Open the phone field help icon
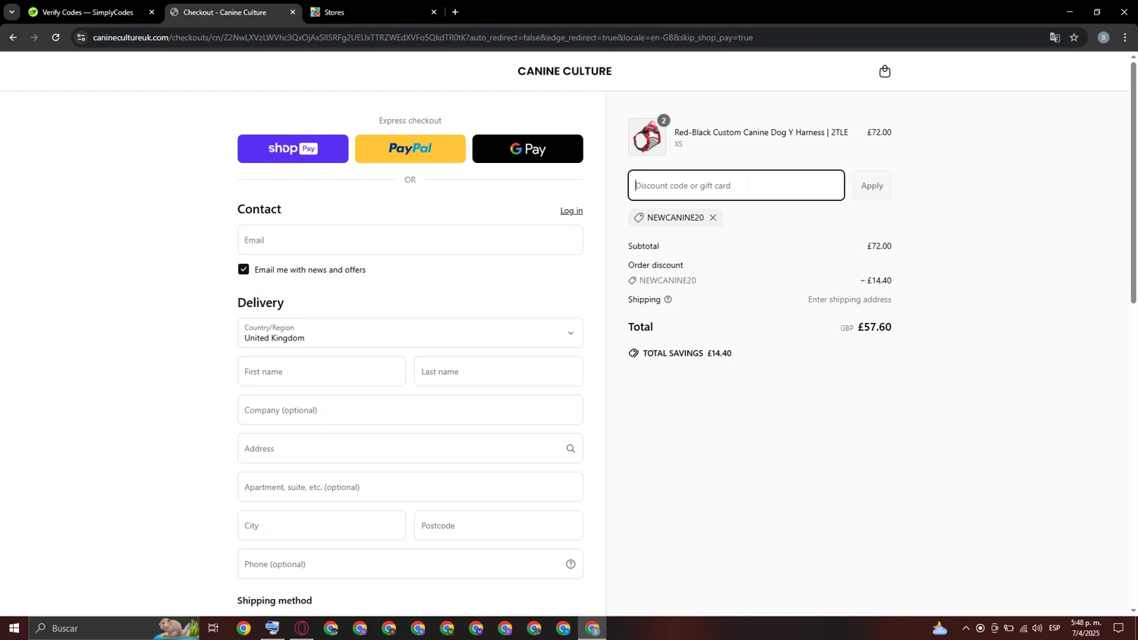 click(571, 564)
